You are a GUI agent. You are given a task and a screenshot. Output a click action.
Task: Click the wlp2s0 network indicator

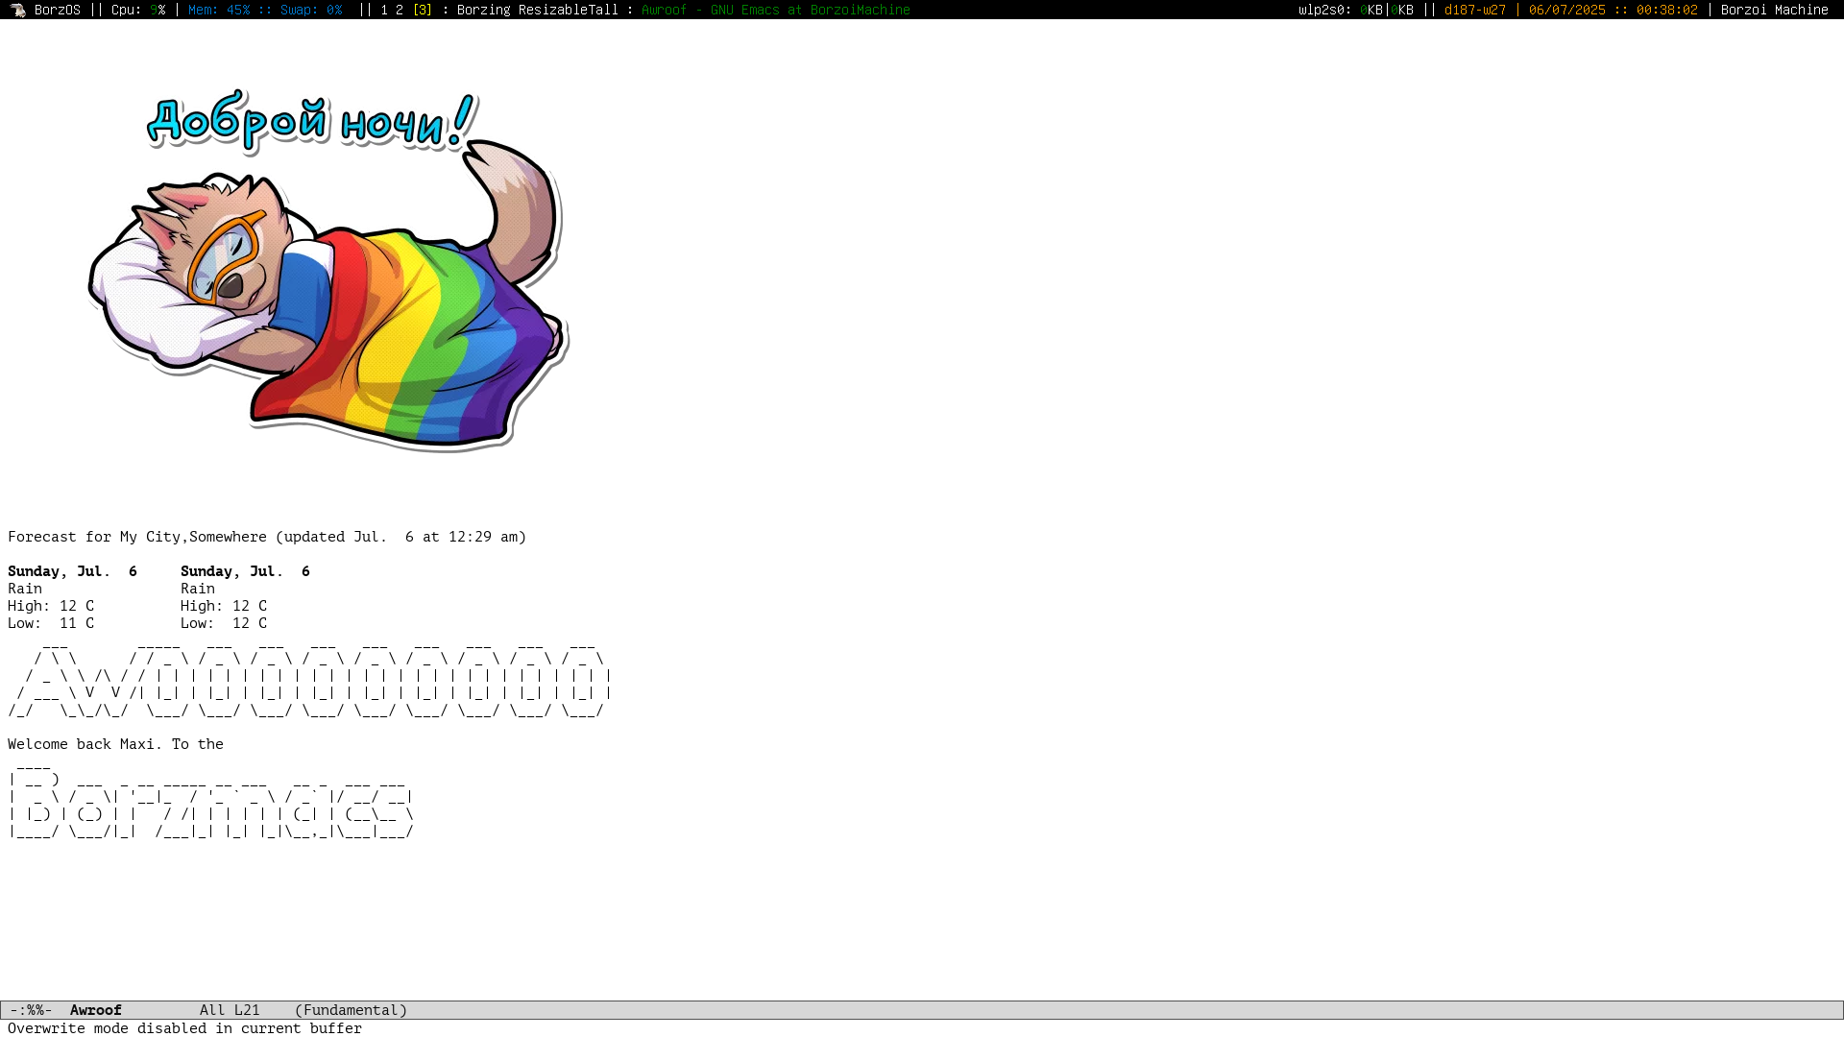1356,10
